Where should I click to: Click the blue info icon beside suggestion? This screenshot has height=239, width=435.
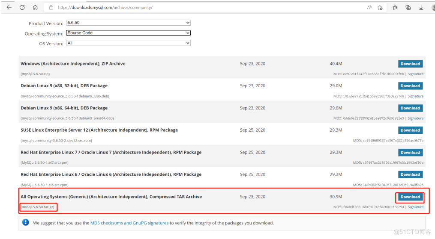[26, 222]
